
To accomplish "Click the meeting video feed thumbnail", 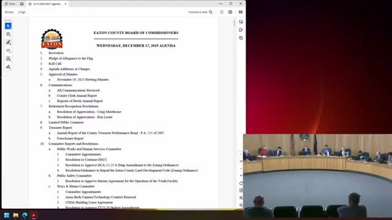I will pyautogui.click(x=317, y=176).
